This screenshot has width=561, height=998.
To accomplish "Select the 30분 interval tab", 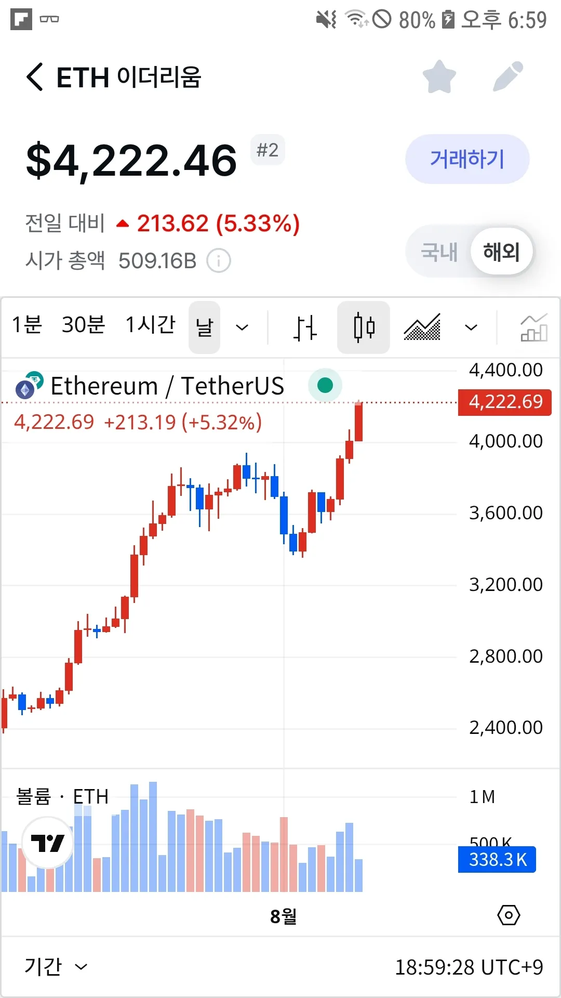I will click(83, 325).
